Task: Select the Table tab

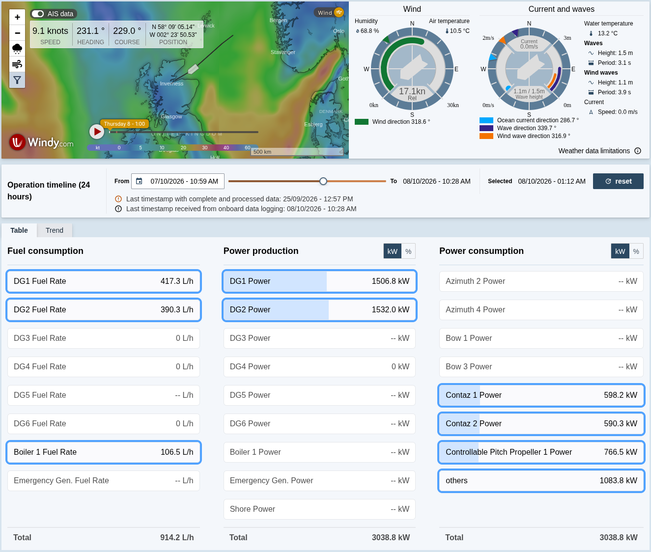Action: click(x=19, y=230)
